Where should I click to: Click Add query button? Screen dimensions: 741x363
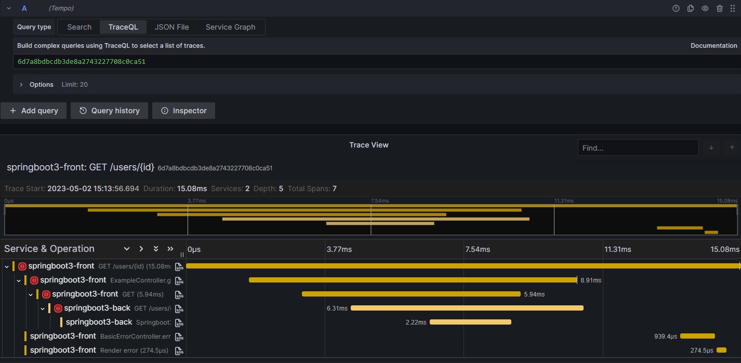pyautogui.click(x=34, y=111)
